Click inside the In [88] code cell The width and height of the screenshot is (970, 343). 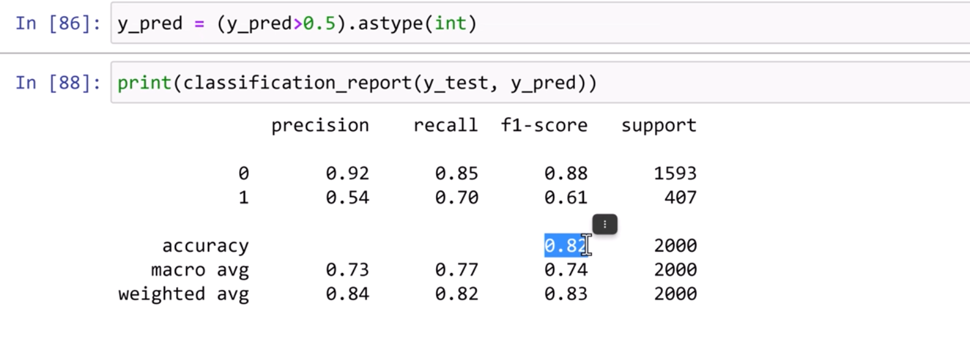click(715, 83)
